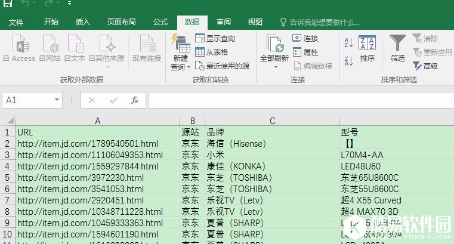Click the Tell Me search box

click(325, 22)
